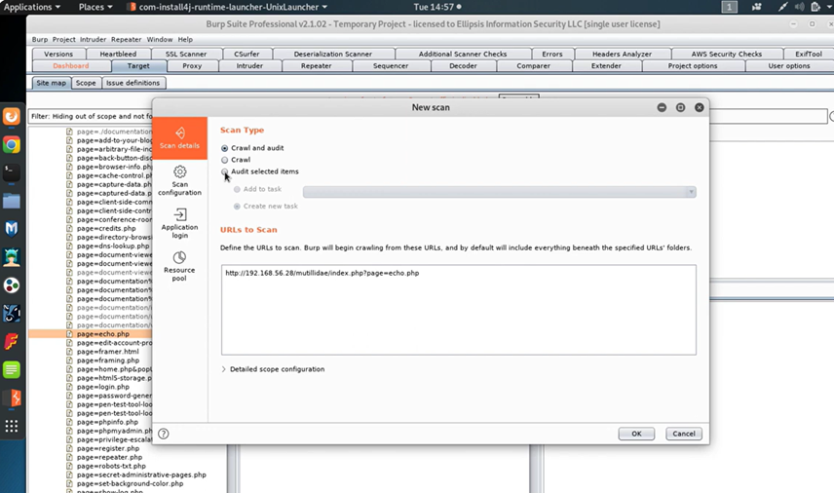This screenshot has width=834, height=493.
Task: Launch Firefox from the dock
Action: click(x=11, y=117)
